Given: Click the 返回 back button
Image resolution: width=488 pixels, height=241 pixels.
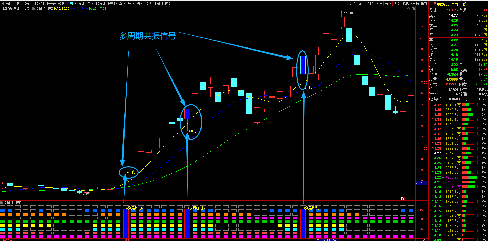Looking at the screenshot, I should pyautogui.click(x=424, y=4).
